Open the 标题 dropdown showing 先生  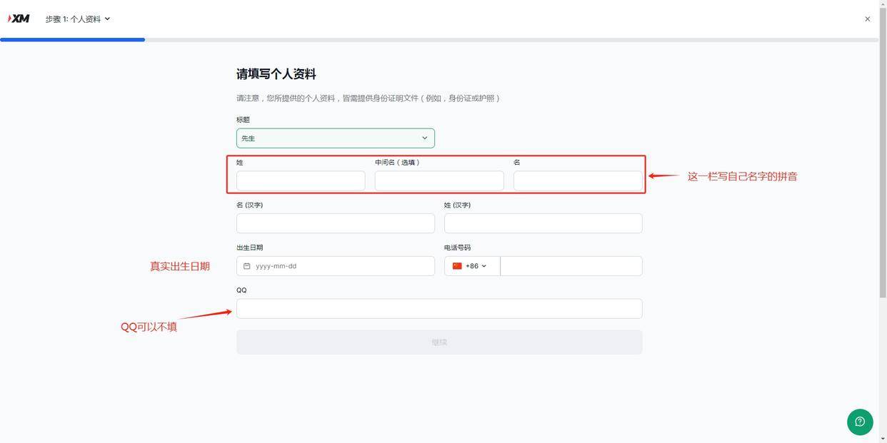click(x=335, y=138)
